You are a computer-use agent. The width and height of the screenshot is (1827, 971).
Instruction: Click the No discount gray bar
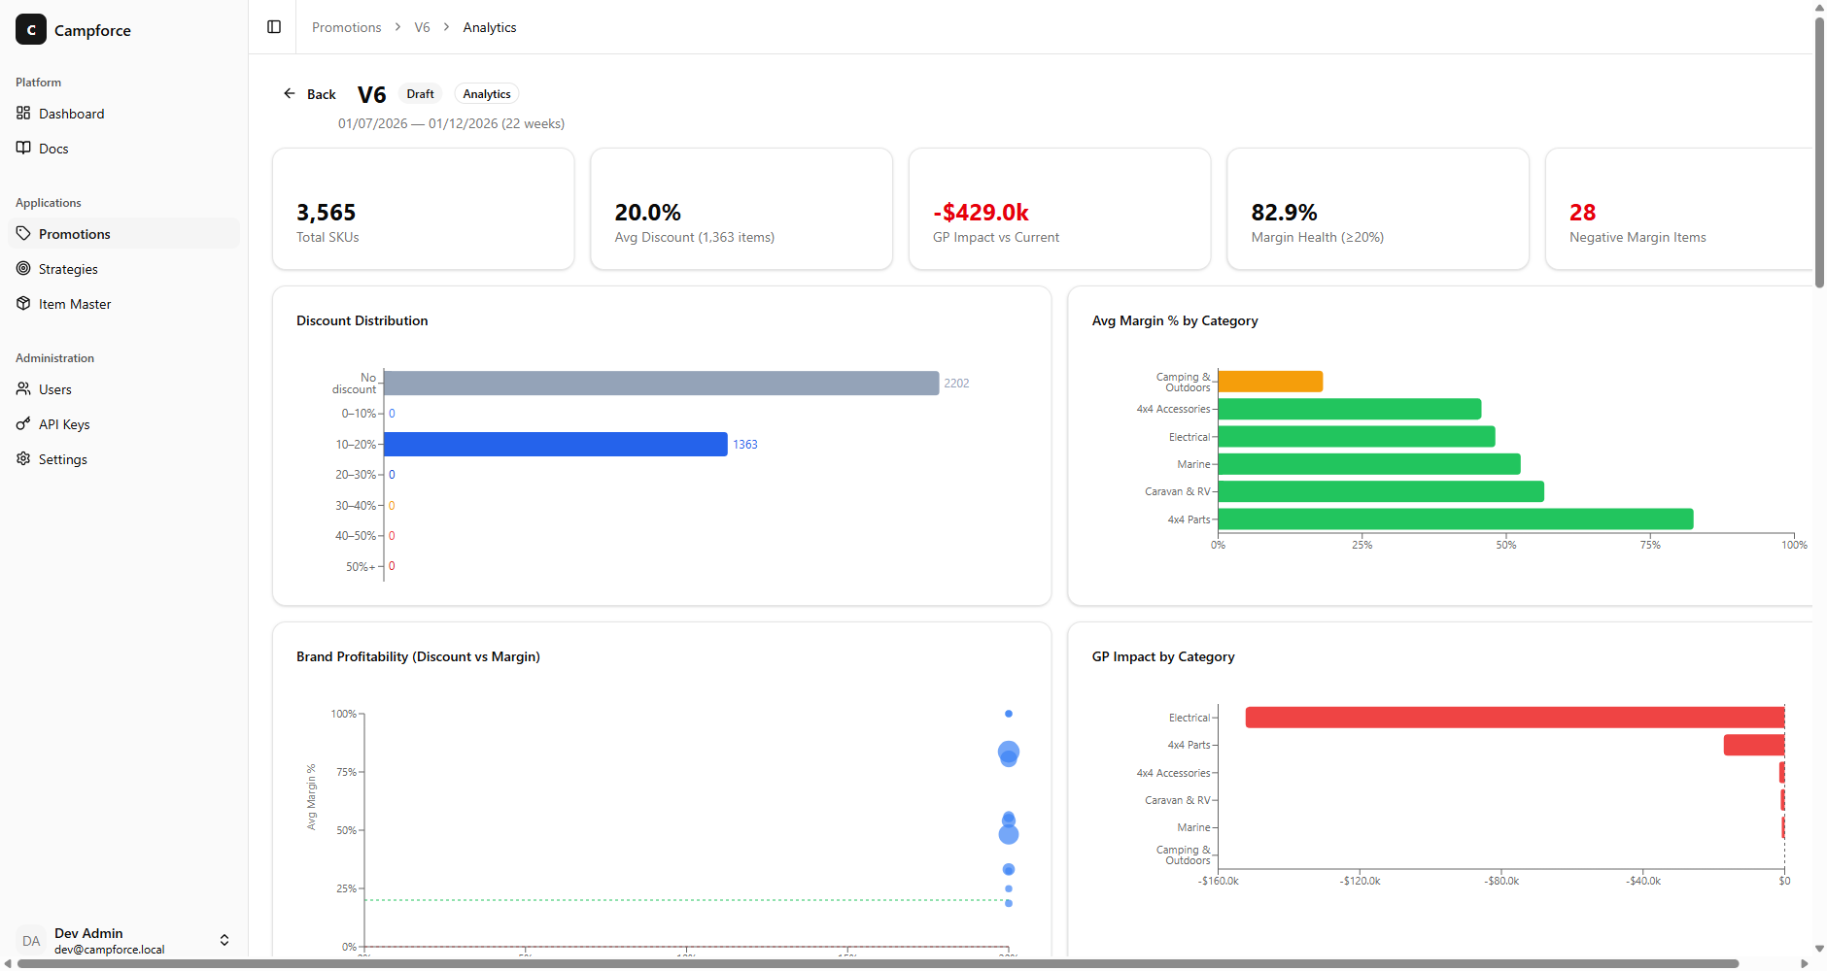coord(662,383)
